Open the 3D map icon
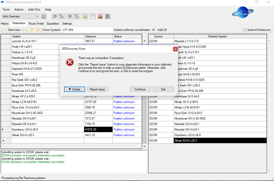This screenshot has width=274, height=181. point(73,16)
